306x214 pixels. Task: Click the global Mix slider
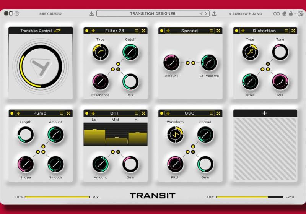[x=57, y=197]
